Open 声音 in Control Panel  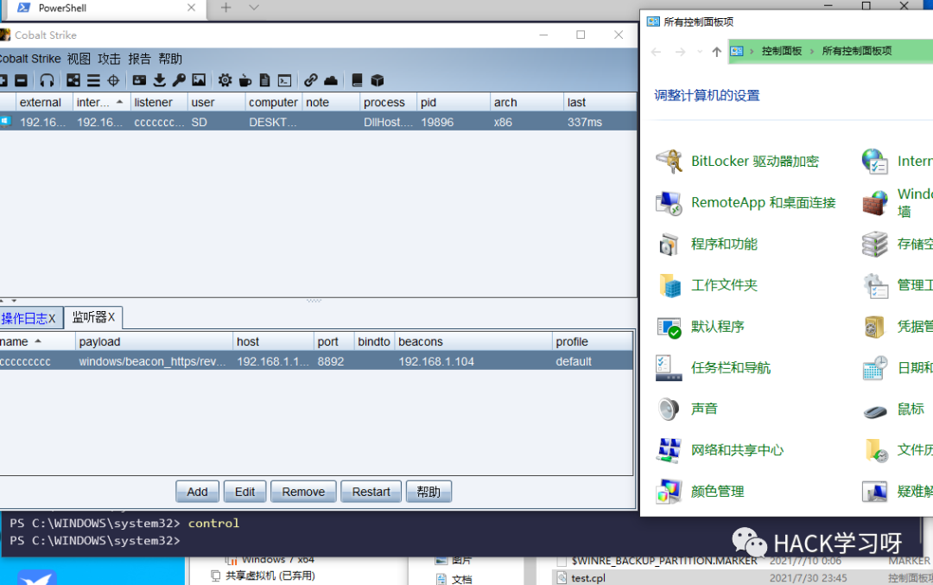(687, 409)
